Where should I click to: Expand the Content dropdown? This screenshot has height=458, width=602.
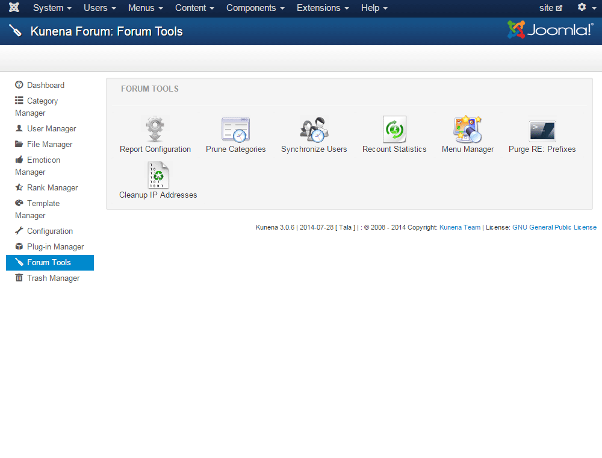(194, 8)
